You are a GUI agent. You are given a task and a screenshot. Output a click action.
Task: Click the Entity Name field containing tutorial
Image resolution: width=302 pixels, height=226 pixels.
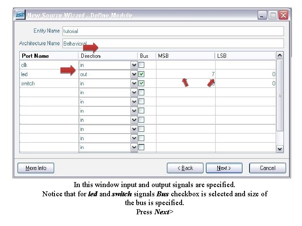173,31
